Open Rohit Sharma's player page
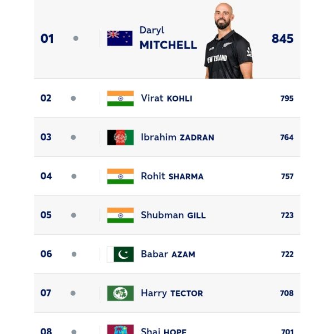Viewport: 334px width, 334px height. [172, 176]
